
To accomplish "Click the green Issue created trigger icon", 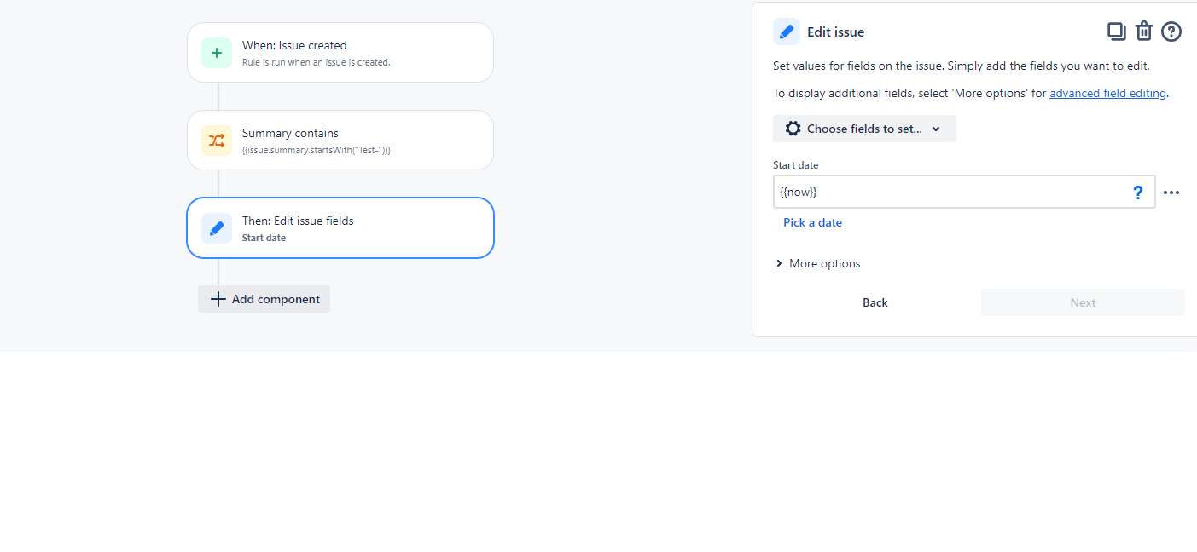I will pyautogui.click(x=216, y=52).
